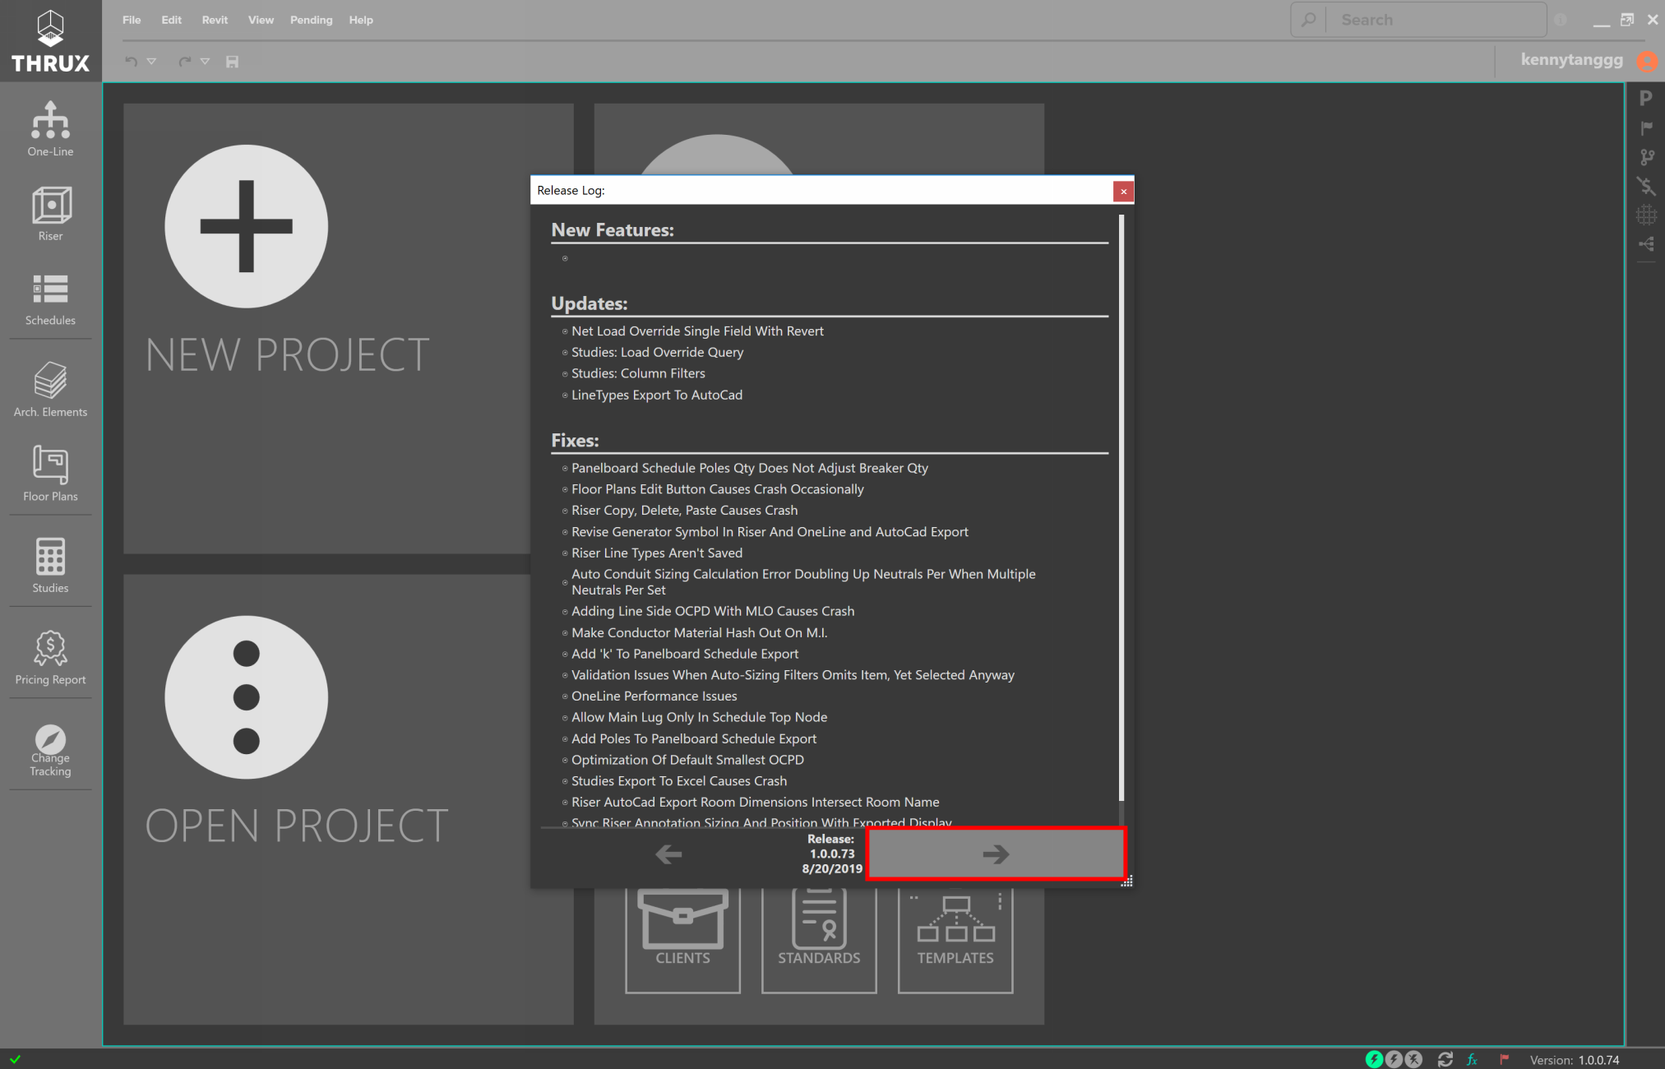Open the Edit menu
The width and height of the screenshot is (1665, 1069).
click(x=172, y=20)
